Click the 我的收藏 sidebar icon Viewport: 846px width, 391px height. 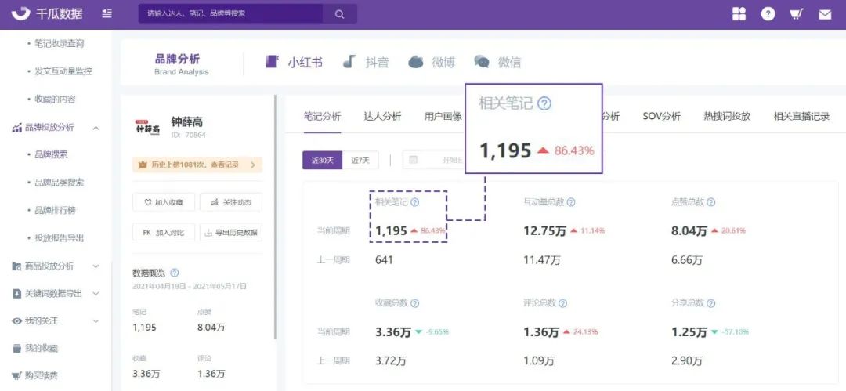pos(16,349)
